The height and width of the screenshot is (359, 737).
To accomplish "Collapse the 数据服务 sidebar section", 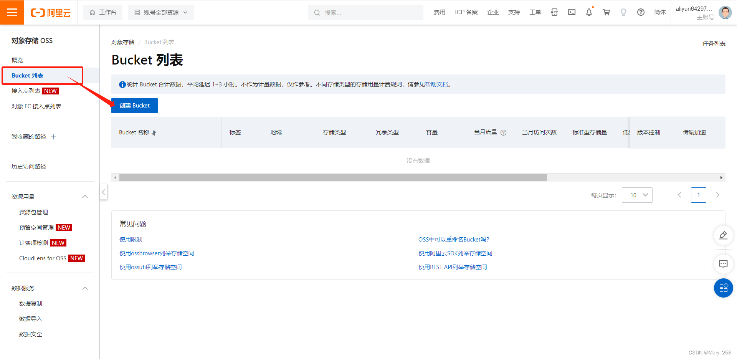I will pos(85,288).
